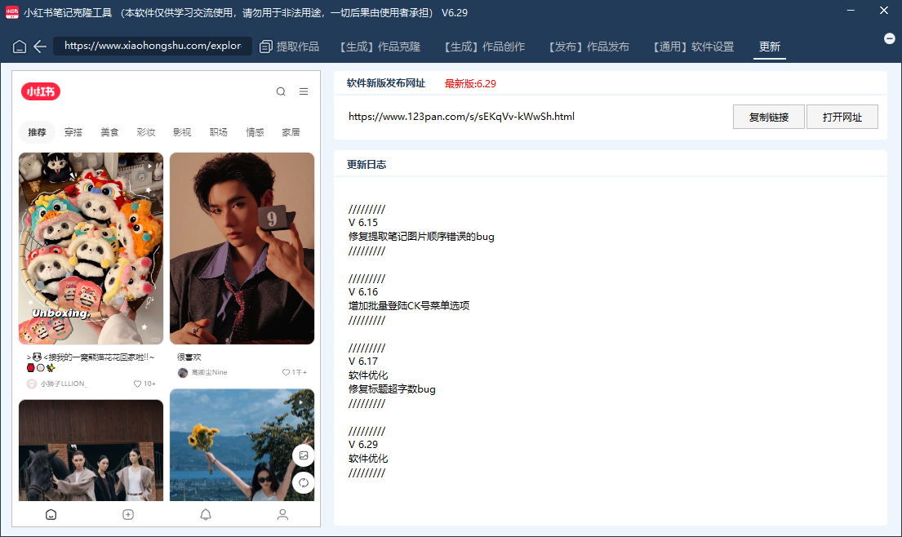Like the 很喜欢 post by 高阑尘Nine
Image resolution: width=902 pixels, height=537 pixels.
coord(284,371)
